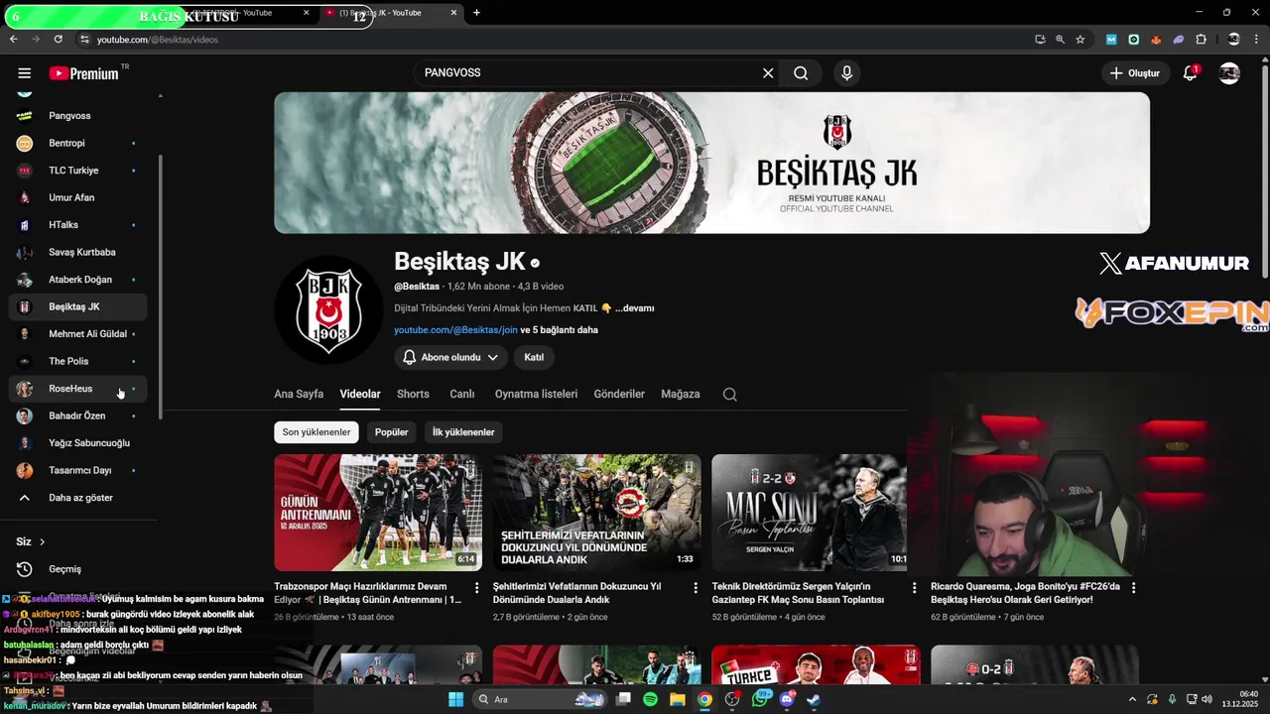Search within the Beşiktaş JK channel
1270x714 pixels.
(729, 395)
